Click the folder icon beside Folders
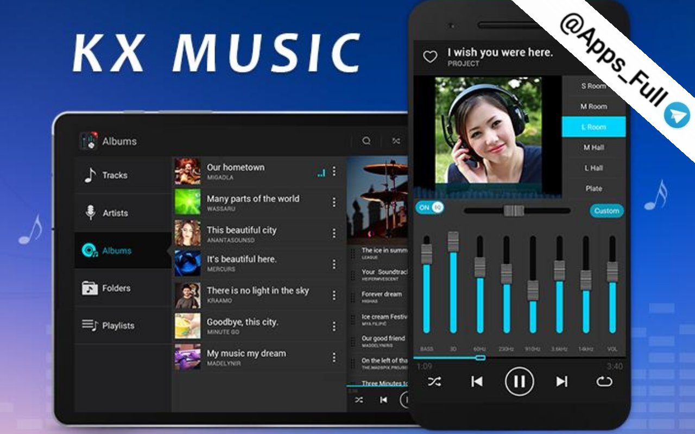Screen dimensions: 695x434 (90, 288)
